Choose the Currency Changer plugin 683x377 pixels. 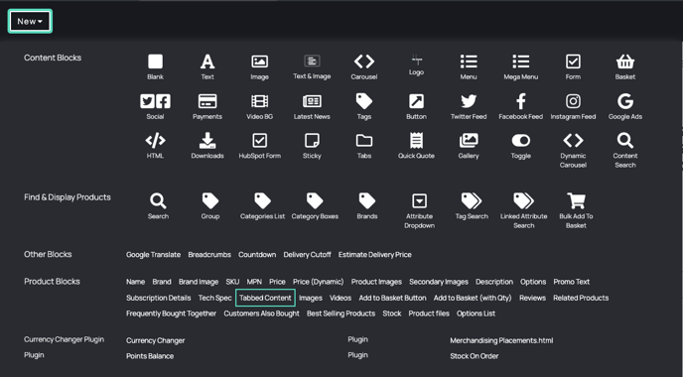tap(156, 340)
